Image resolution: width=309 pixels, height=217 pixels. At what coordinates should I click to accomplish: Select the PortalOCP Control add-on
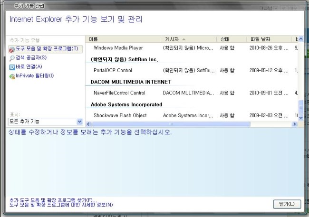[x=113, y=70]
